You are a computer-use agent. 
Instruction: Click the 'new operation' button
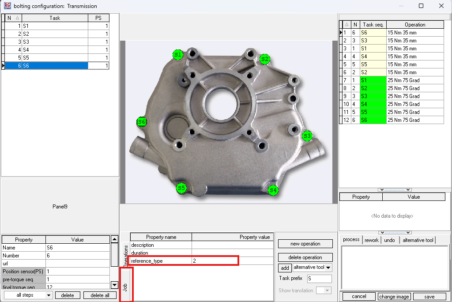305,244
